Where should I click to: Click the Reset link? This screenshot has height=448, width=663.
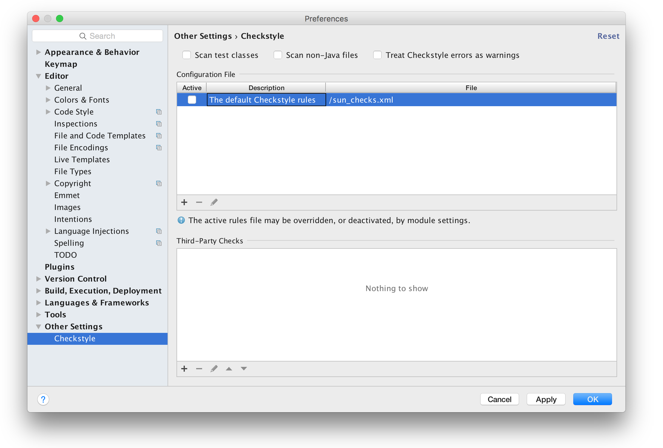[x=608, y=36]
